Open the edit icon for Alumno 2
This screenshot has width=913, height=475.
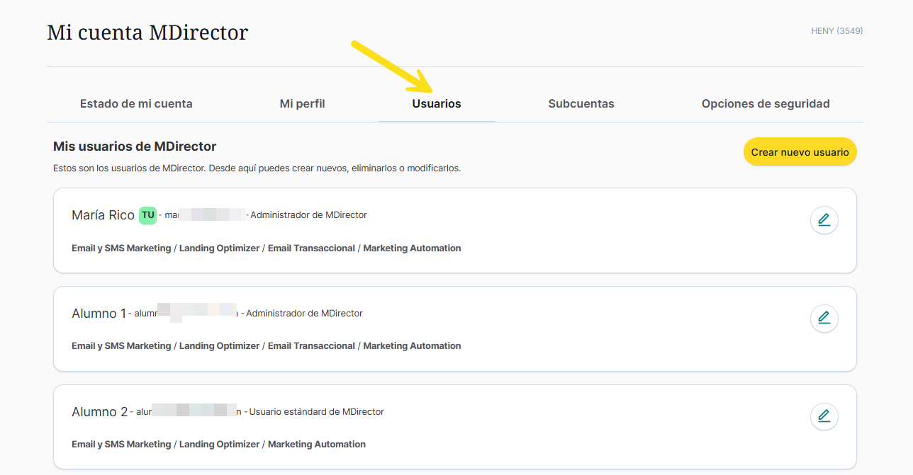tap(824, 417)
